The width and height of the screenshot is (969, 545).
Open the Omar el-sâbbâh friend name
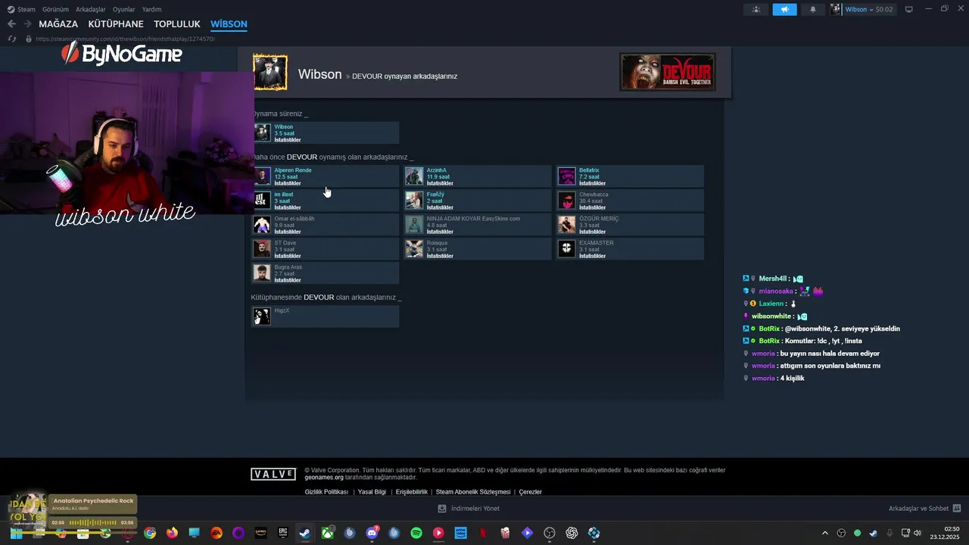click(294, 219)
